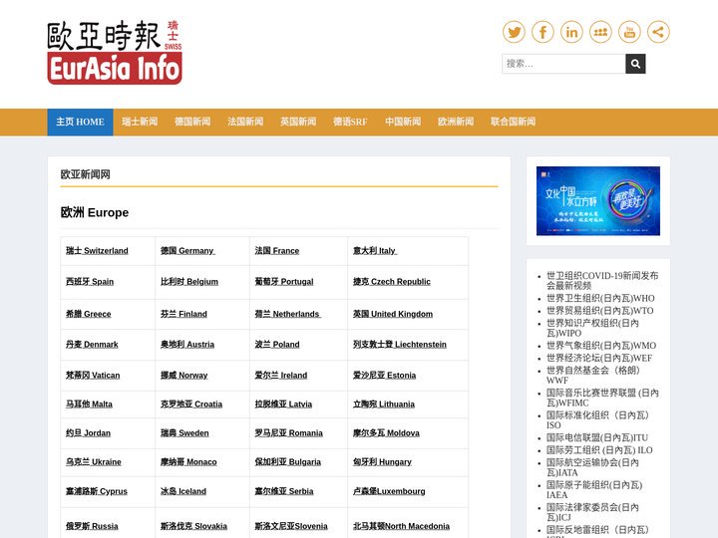
Task: Open the 葡萄牙 Portugal link
Action: [284, 282]
